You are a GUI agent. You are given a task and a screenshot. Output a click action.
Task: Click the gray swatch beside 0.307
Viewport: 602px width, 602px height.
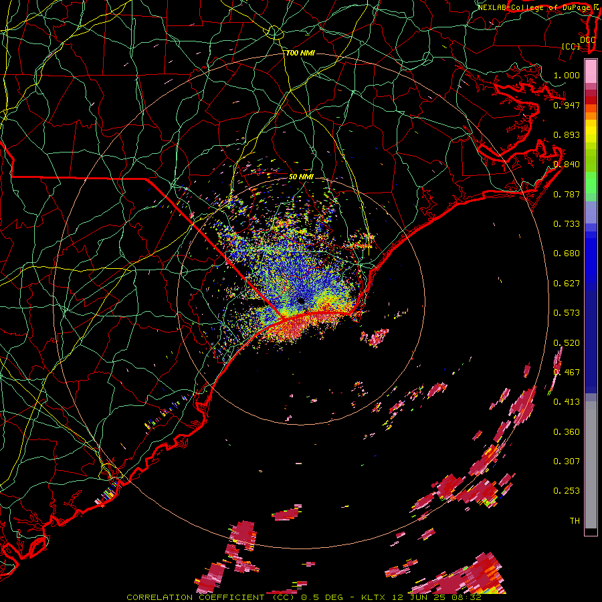[x=591, y=465]
